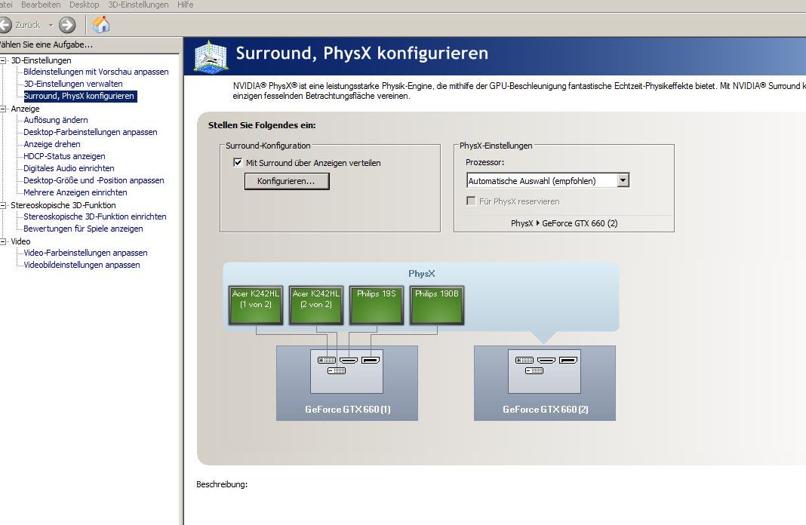Open the Zurück history dropdown arrow
The width and height of the screenshot is (806, 525).
(51, 25)
